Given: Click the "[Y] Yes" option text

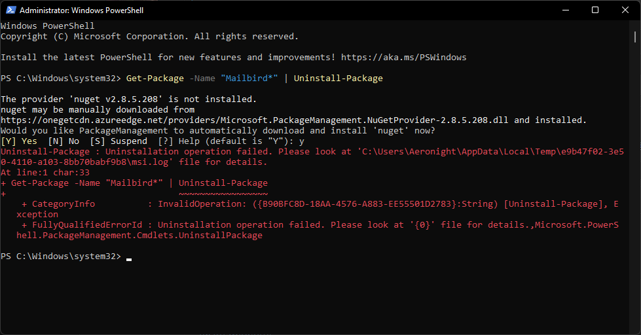Looking at the screenshot, I should coord(19,141).
